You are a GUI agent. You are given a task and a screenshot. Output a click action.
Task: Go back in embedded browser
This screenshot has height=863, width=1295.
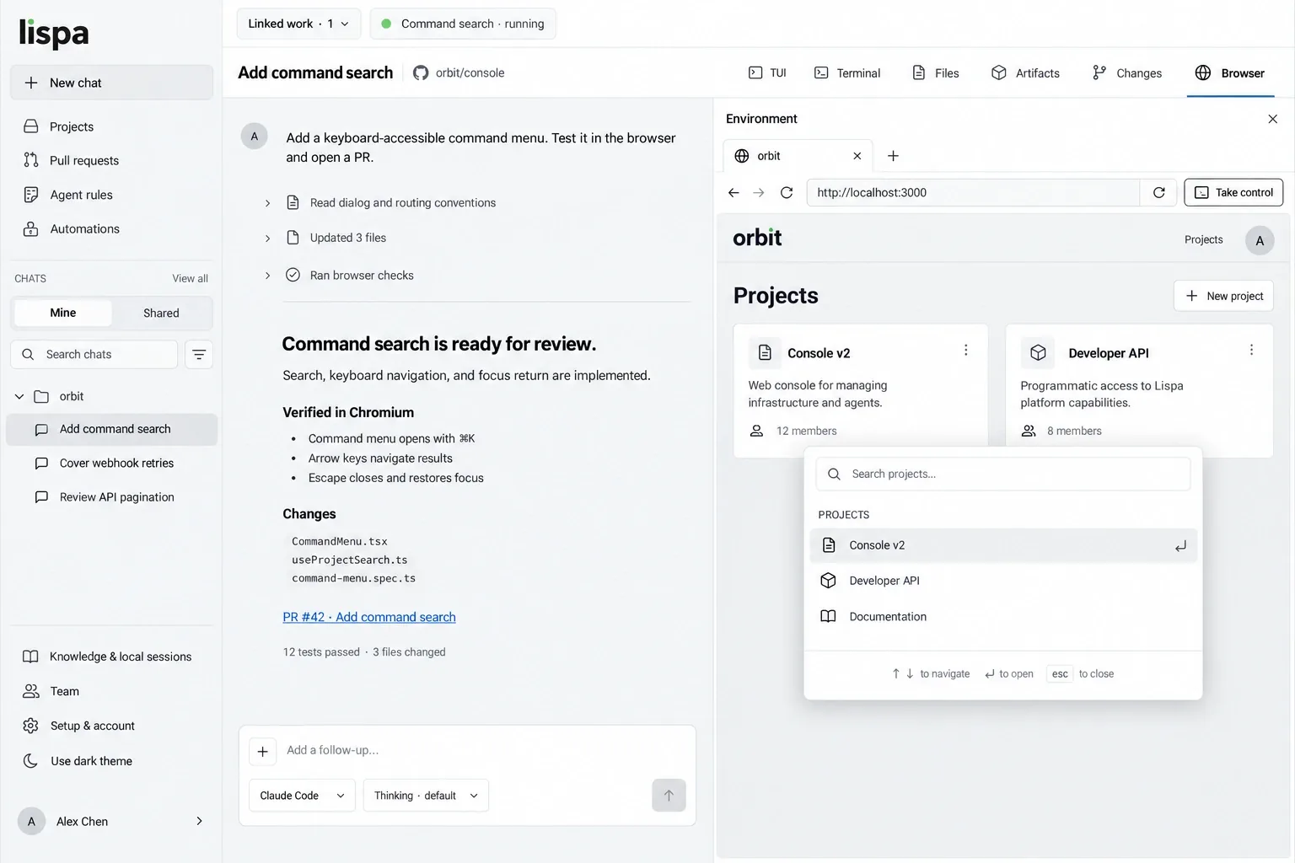[733, 192]
